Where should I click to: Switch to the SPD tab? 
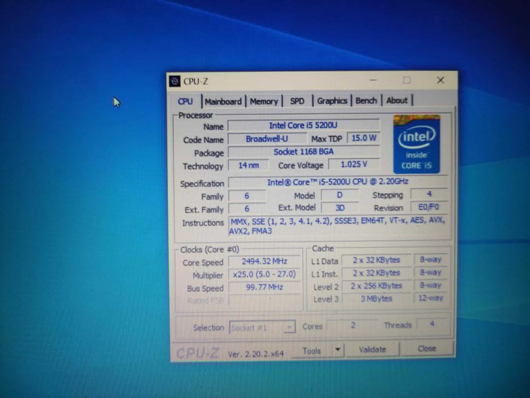(x=297, y=101)
